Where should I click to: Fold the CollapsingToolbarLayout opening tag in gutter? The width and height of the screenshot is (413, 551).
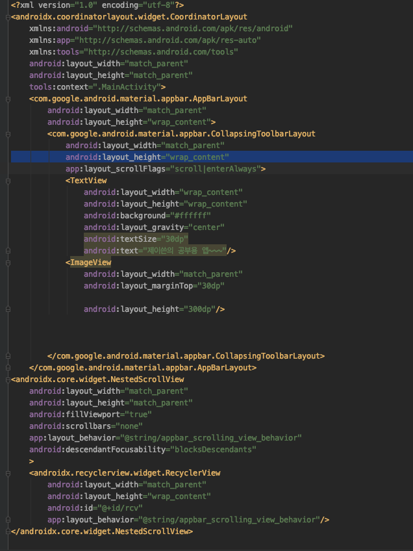[8, 135]
